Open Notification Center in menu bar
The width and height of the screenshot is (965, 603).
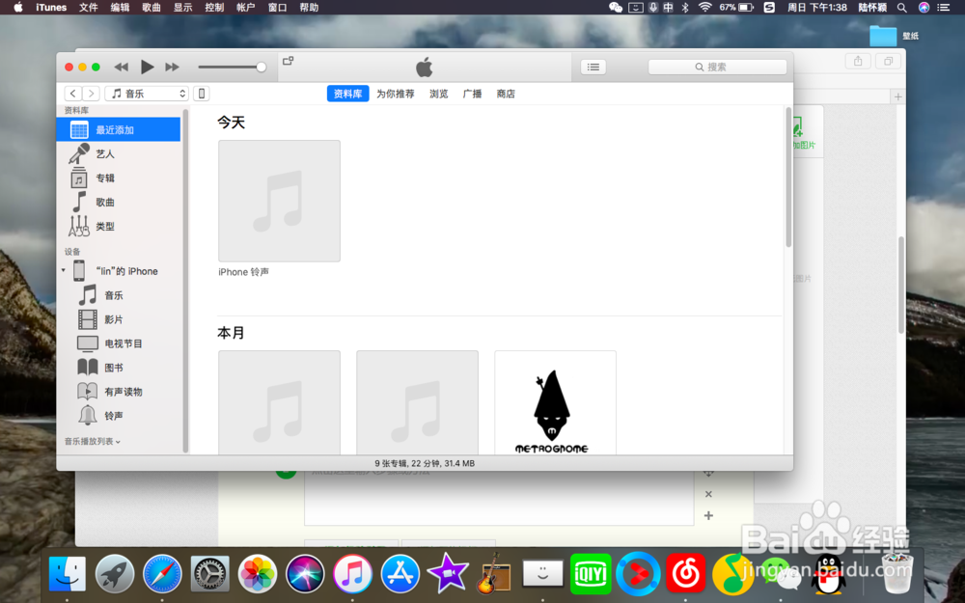click(944, 8)
